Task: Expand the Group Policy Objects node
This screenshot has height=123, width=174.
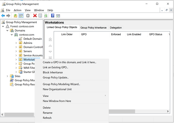Action: [x=16, y=64]
